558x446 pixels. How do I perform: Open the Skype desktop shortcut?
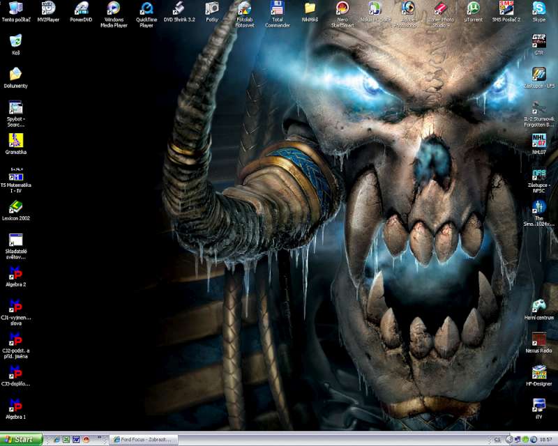tap(538, 9)
